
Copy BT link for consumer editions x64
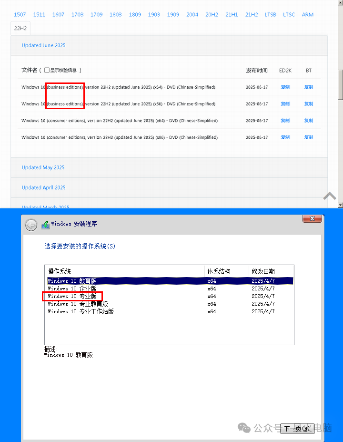pos(309,121)
